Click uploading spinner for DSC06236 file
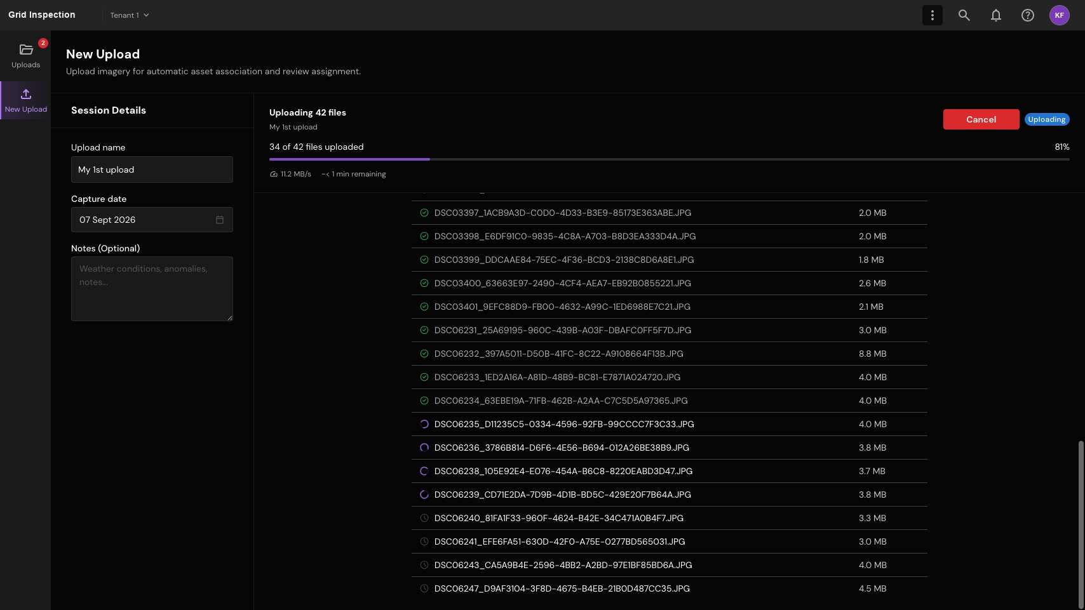Screen dimensions: 1085x610 click(x=424, y=448)
